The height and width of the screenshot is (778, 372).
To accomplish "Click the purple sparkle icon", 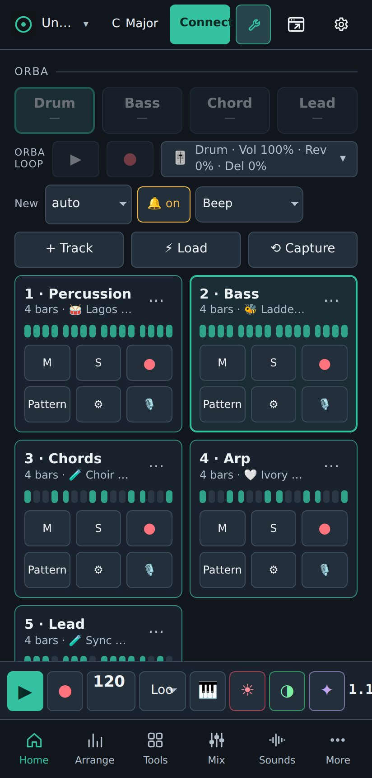I will point(327,691).
